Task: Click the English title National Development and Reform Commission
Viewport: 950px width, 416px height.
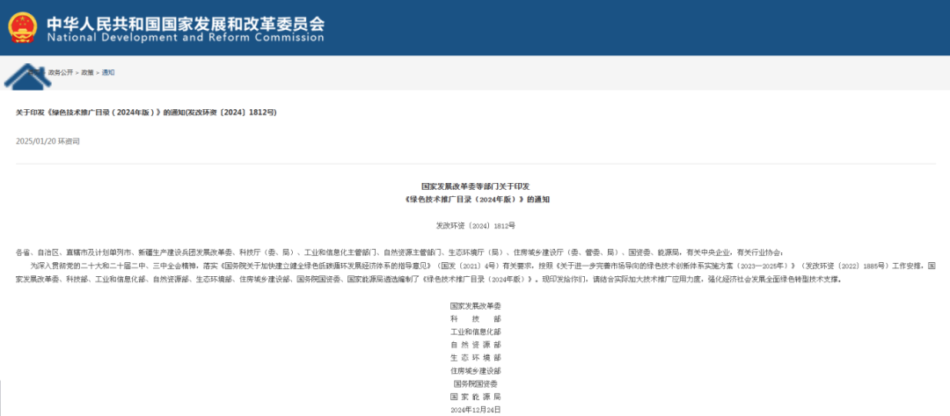Action: (184, 38)
